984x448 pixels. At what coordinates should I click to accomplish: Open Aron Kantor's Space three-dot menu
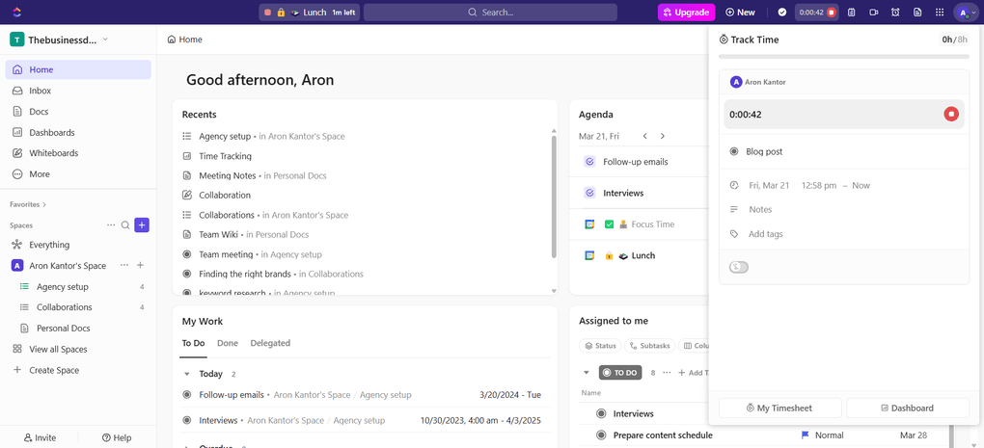[x=124, y=266]
